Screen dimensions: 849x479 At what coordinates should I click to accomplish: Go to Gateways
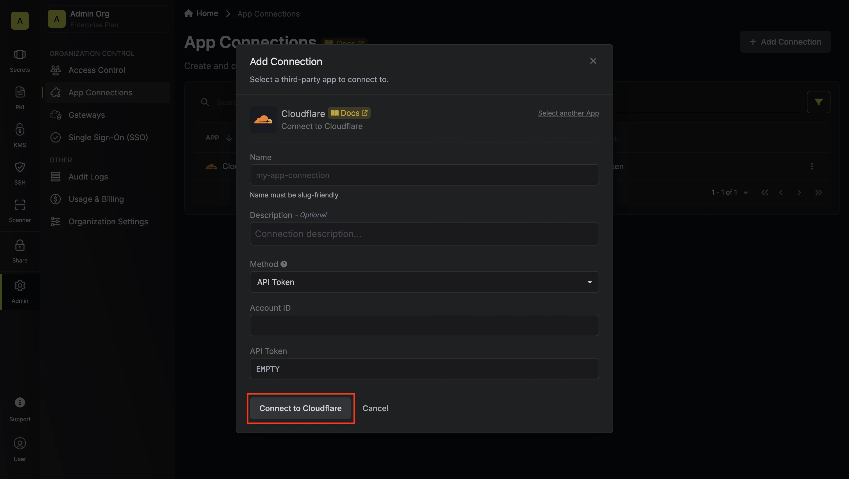[x=108, y=115]
